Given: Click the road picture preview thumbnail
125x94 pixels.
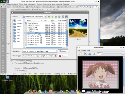Looking at the screenshot, I should click(x=78, y=28).
